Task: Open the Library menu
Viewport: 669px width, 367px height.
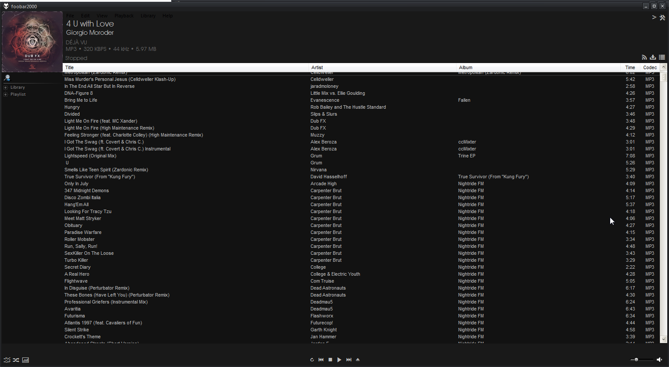Action: tap(148, 16)
